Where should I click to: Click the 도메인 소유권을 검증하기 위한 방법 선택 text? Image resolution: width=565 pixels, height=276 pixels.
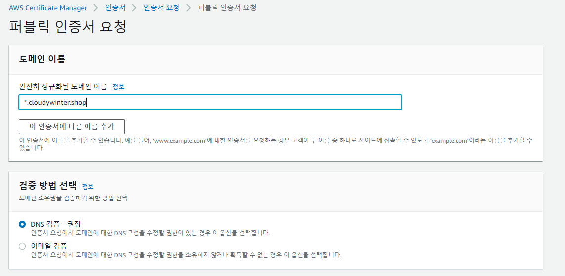pos(73,198)
